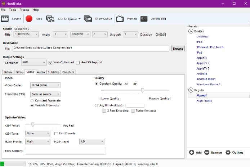Click the Add preset plus icon

(192, 152)
